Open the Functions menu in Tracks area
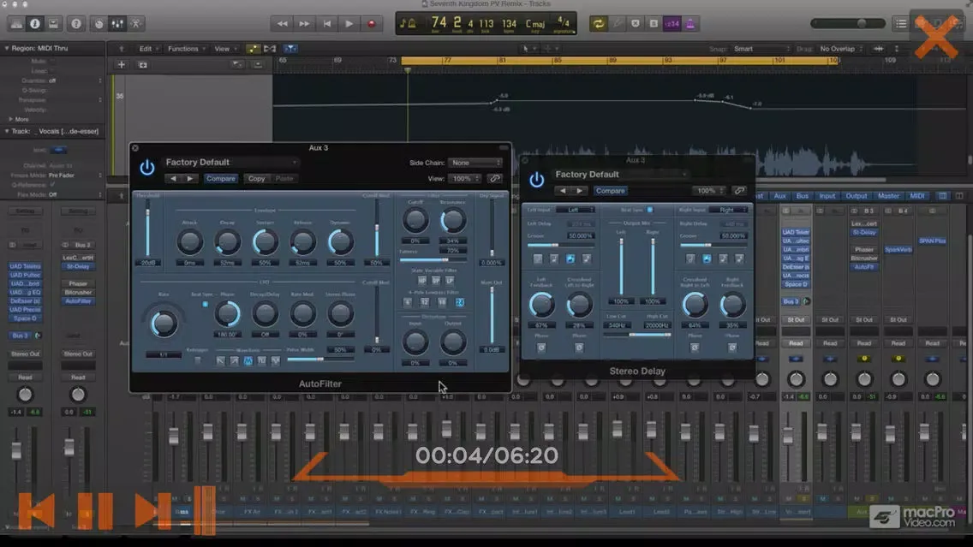Viewport: 973px width, 547px height. [x=186, y=49]
